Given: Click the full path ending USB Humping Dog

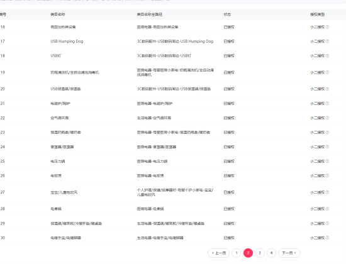Looking at the screenshot, I should tap(176, 41).
